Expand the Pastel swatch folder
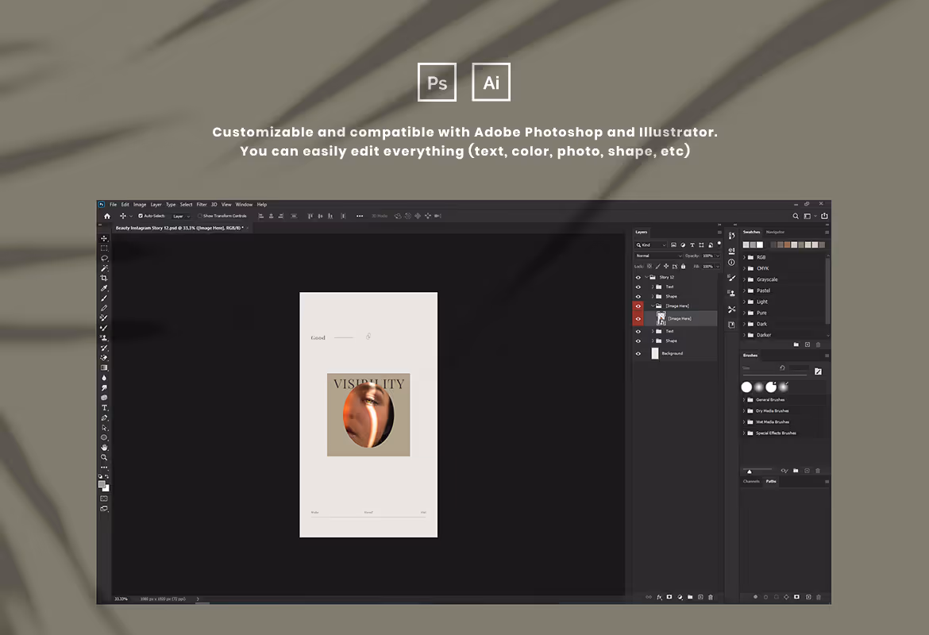This screenshot has height=635, width=929. (x=744, y=291)
